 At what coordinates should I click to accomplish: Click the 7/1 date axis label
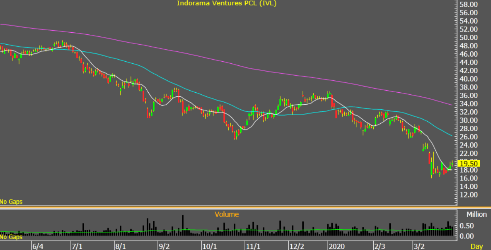[77, 246]
